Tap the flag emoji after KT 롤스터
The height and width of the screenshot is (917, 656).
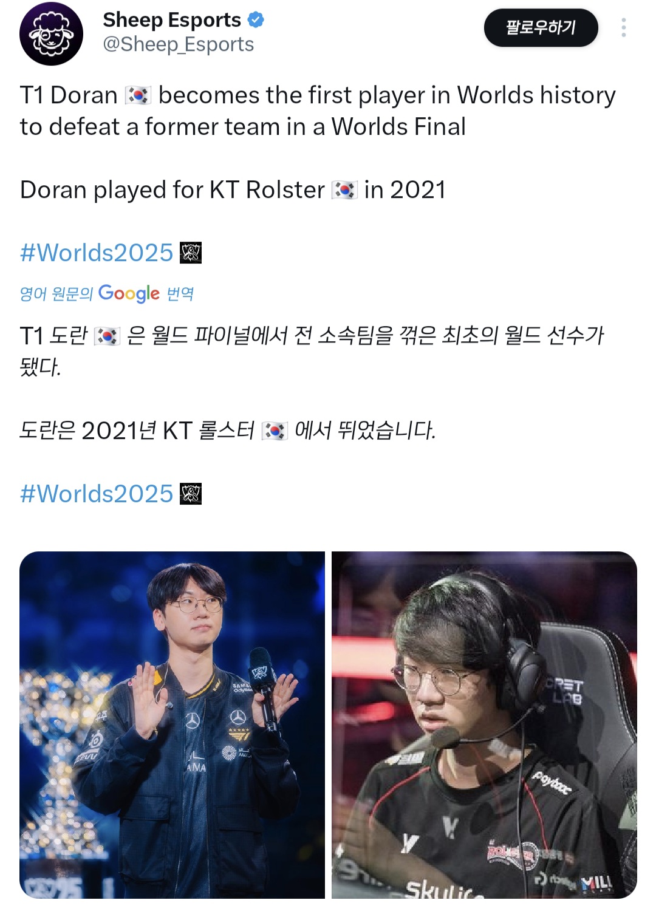pyautogui.click(x=274, y=431)
